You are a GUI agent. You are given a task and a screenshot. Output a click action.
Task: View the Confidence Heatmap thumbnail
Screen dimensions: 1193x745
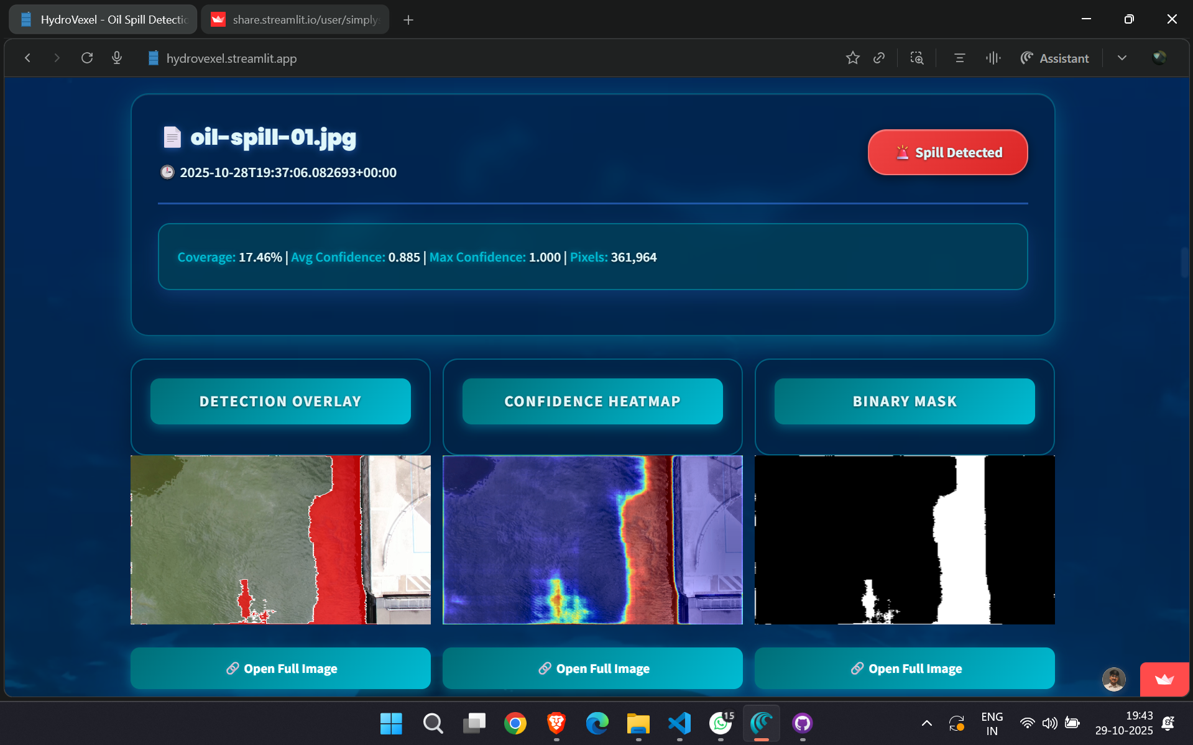592,540
